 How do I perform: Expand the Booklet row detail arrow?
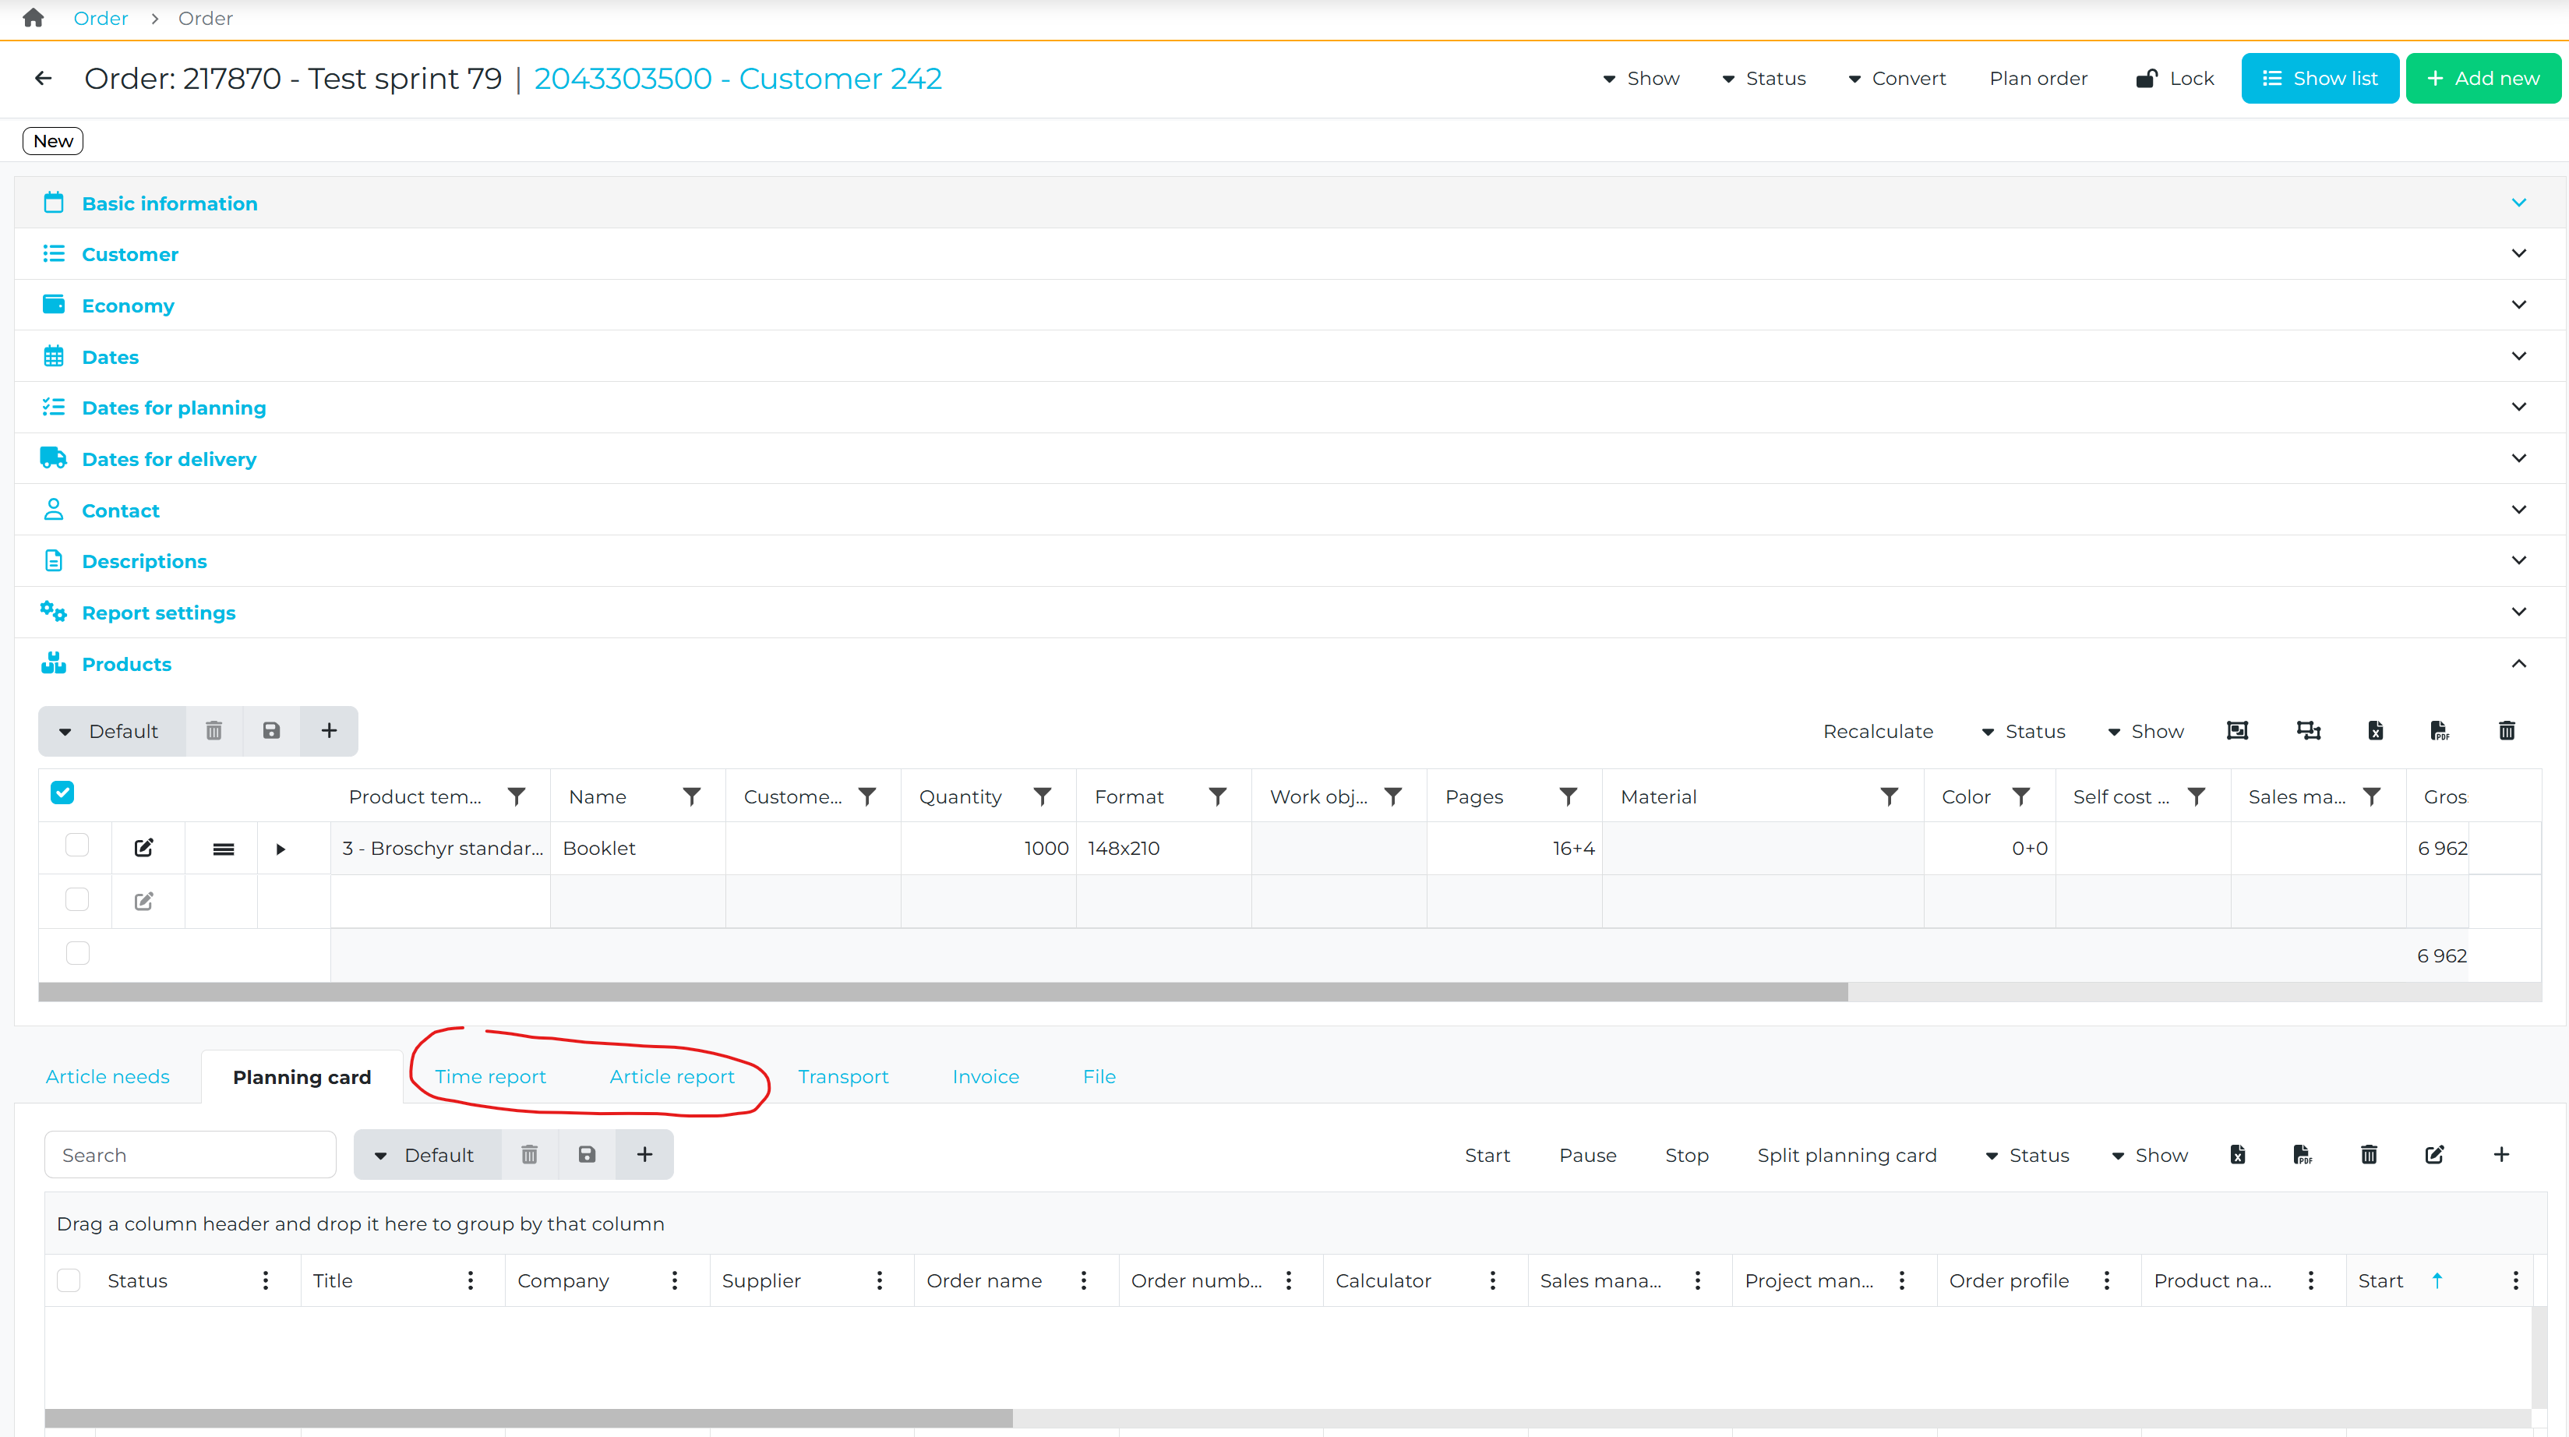pos(281,849)
